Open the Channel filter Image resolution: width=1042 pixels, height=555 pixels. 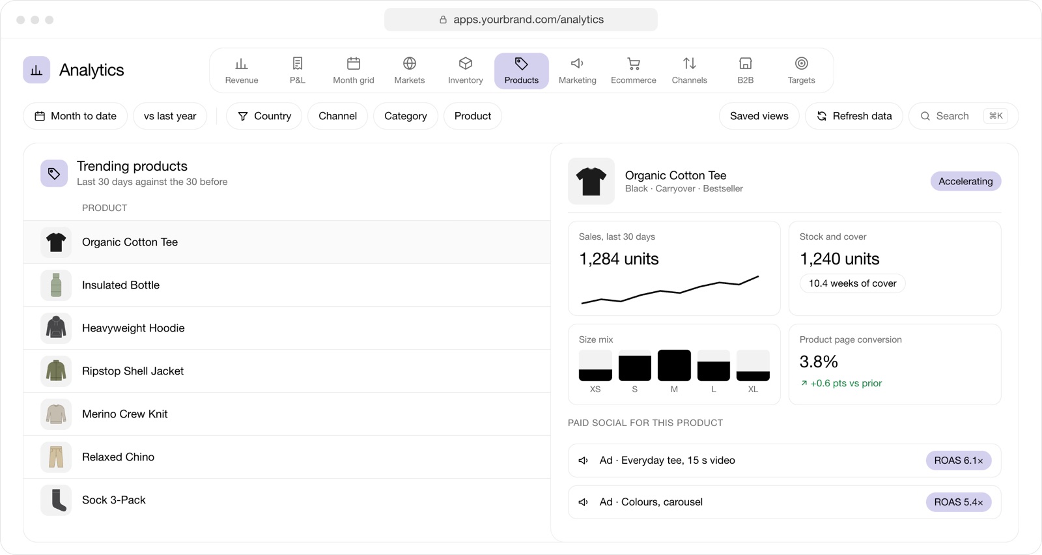338,116
